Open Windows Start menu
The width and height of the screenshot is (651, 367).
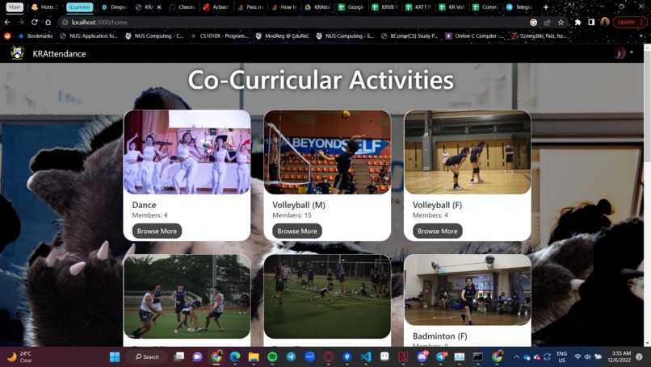point(115,357)
